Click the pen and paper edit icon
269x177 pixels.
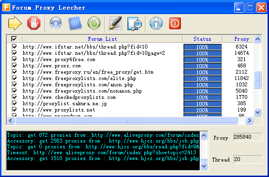coord(115,23)
